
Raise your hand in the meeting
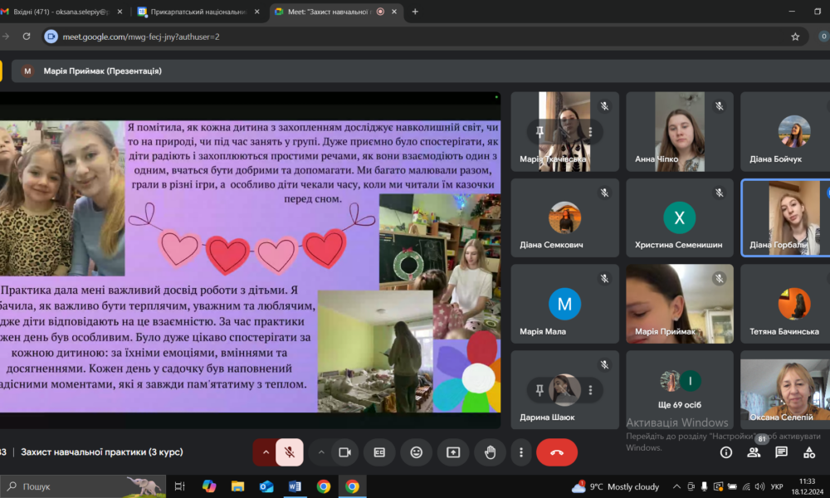point(490,452)
